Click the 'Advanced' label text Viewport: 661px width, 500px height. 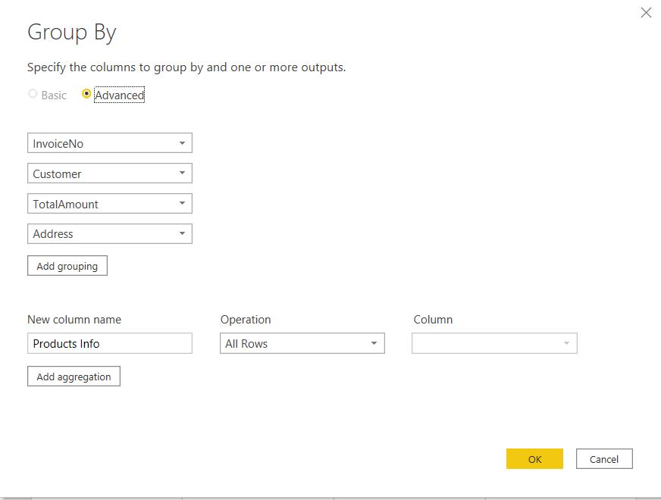(x=119, y=95)
